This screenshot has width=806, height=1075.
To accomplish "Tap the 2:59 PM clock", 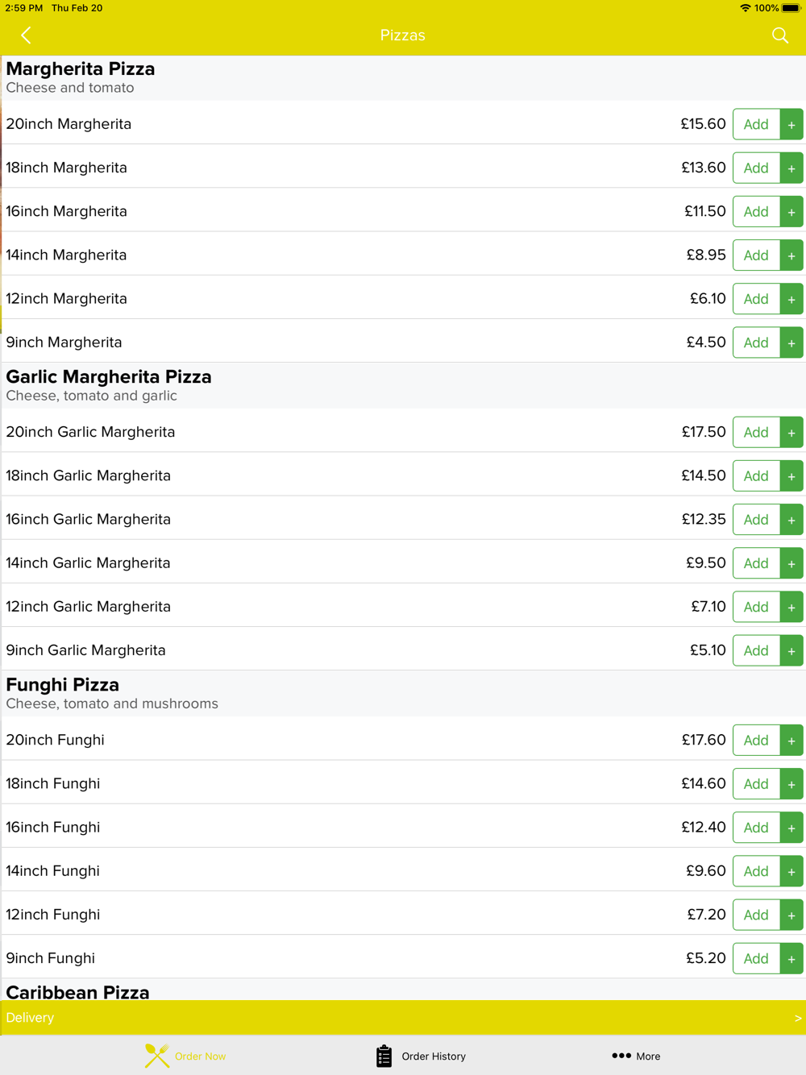I will point(24,8).
